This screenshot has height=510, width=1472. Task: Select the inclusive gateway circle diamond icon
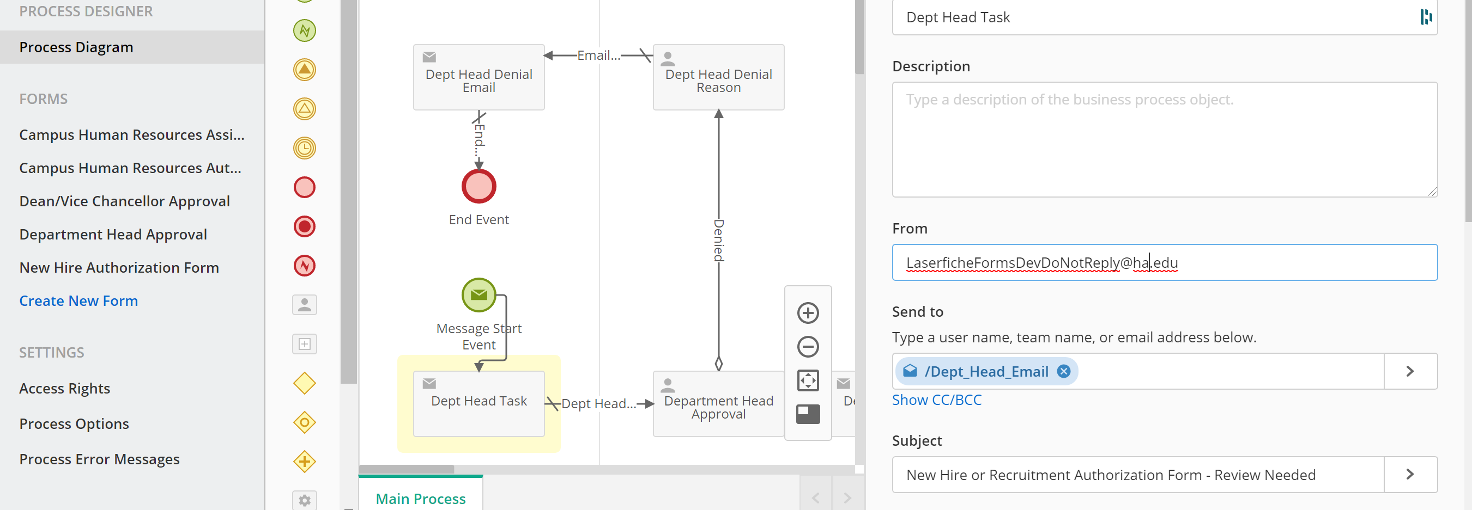(x=305, y=423)
